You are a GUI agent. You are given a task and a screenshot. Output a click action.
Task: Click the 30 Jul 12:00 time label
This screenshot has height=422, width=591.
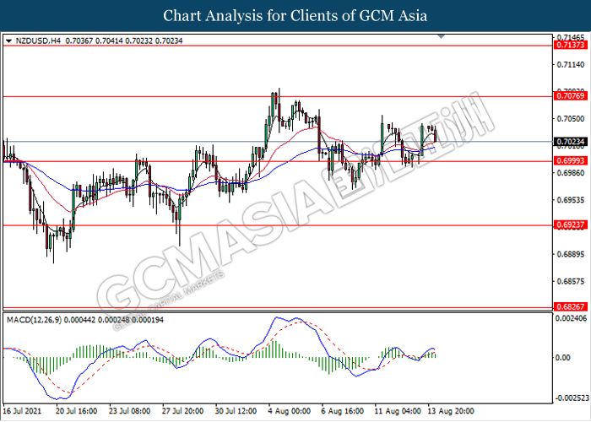pos(236,411)
